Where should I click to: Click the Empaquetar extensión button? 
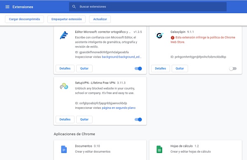[66, 19]
